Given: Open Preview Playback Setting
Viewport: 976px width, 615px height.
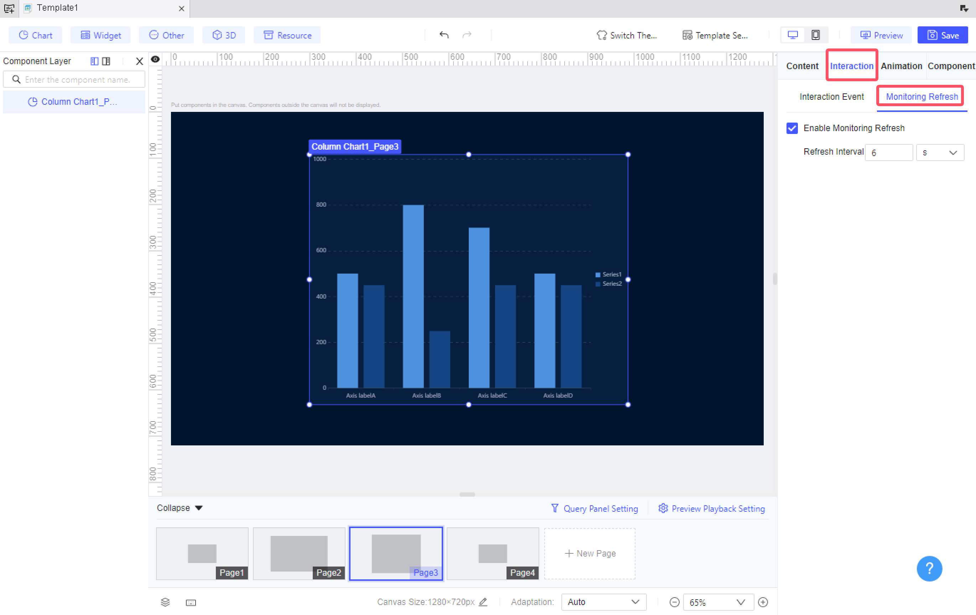Looking at the screenshot, I should click(711, 508).
